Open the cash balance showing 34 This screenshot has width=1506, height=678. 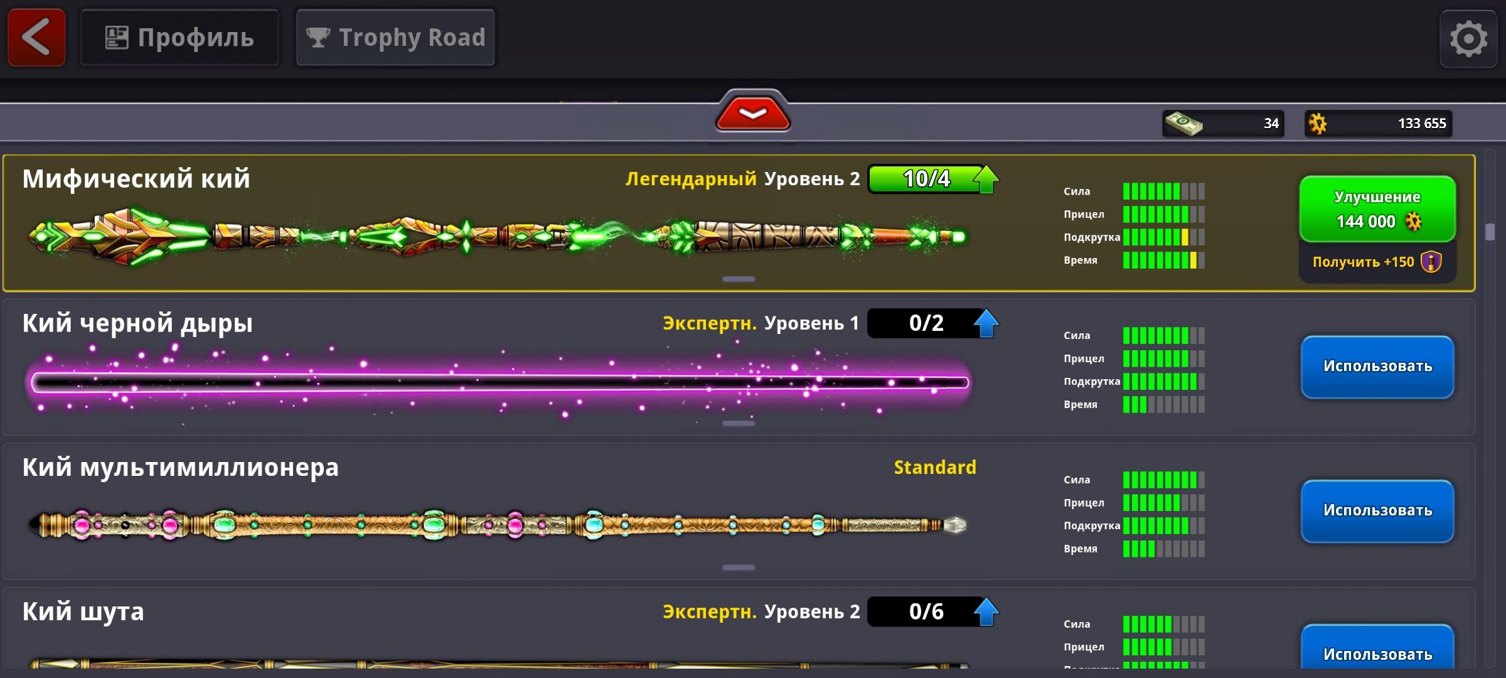tap(1223, 123)
